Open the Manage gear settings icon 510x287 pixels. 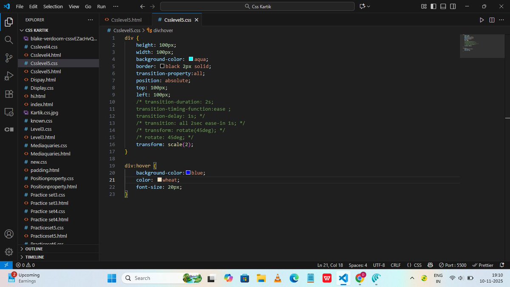point(8,252)
